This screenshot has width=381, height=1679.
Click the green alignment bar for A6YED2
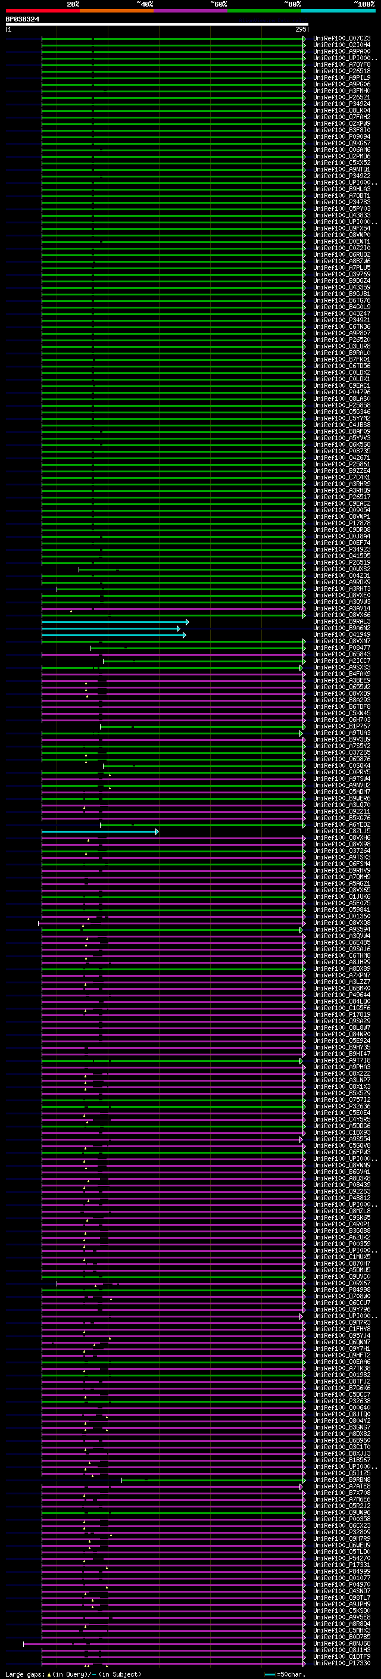pos(202,825)
